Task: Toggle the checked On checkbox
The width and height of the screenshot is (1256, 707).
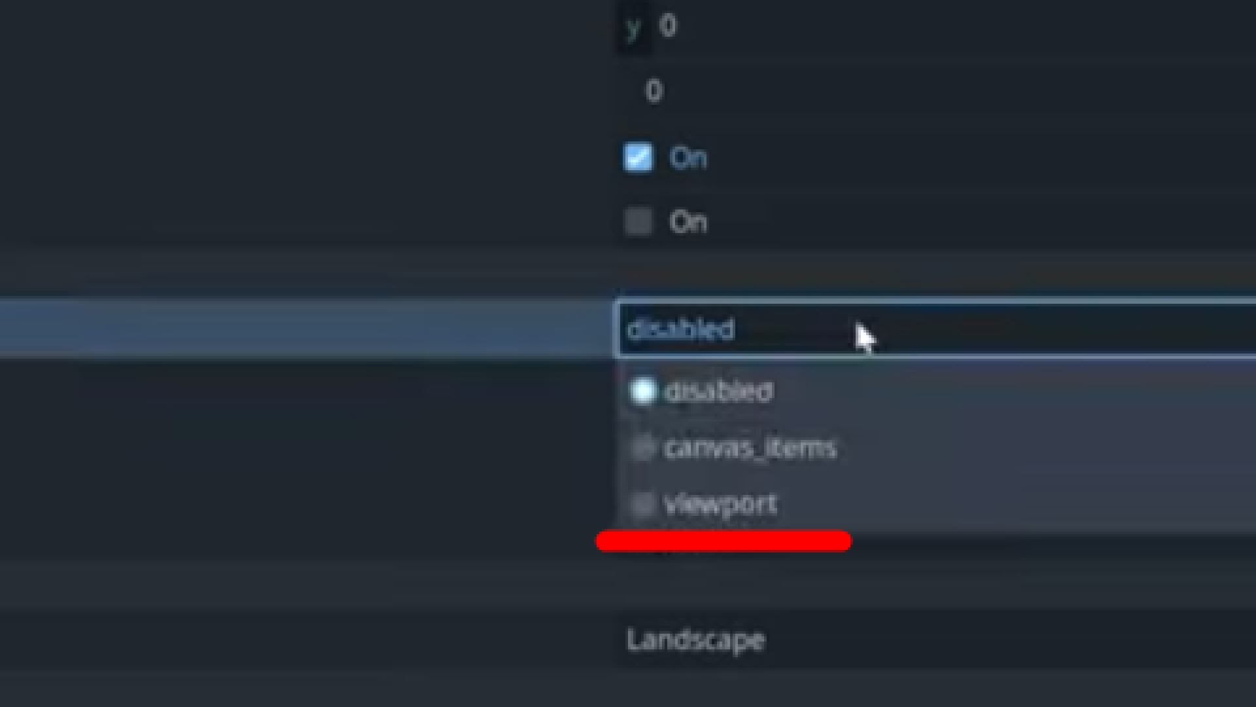Action: point(638,157)
